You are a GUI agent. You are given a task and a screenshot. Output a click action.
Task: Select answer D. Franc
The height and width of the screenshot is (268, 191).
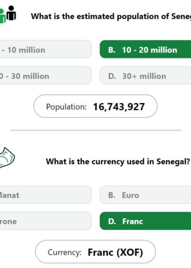pyautogui.click(x=145, y=221)
